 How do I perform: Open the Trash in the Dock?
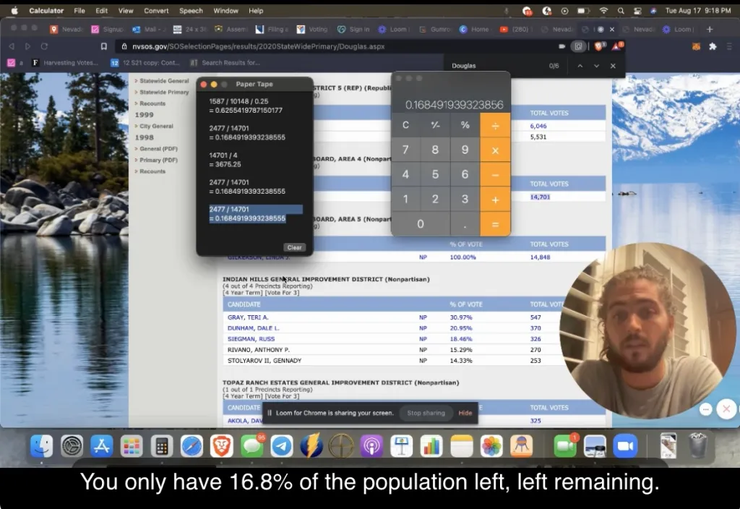coord(697,445)
